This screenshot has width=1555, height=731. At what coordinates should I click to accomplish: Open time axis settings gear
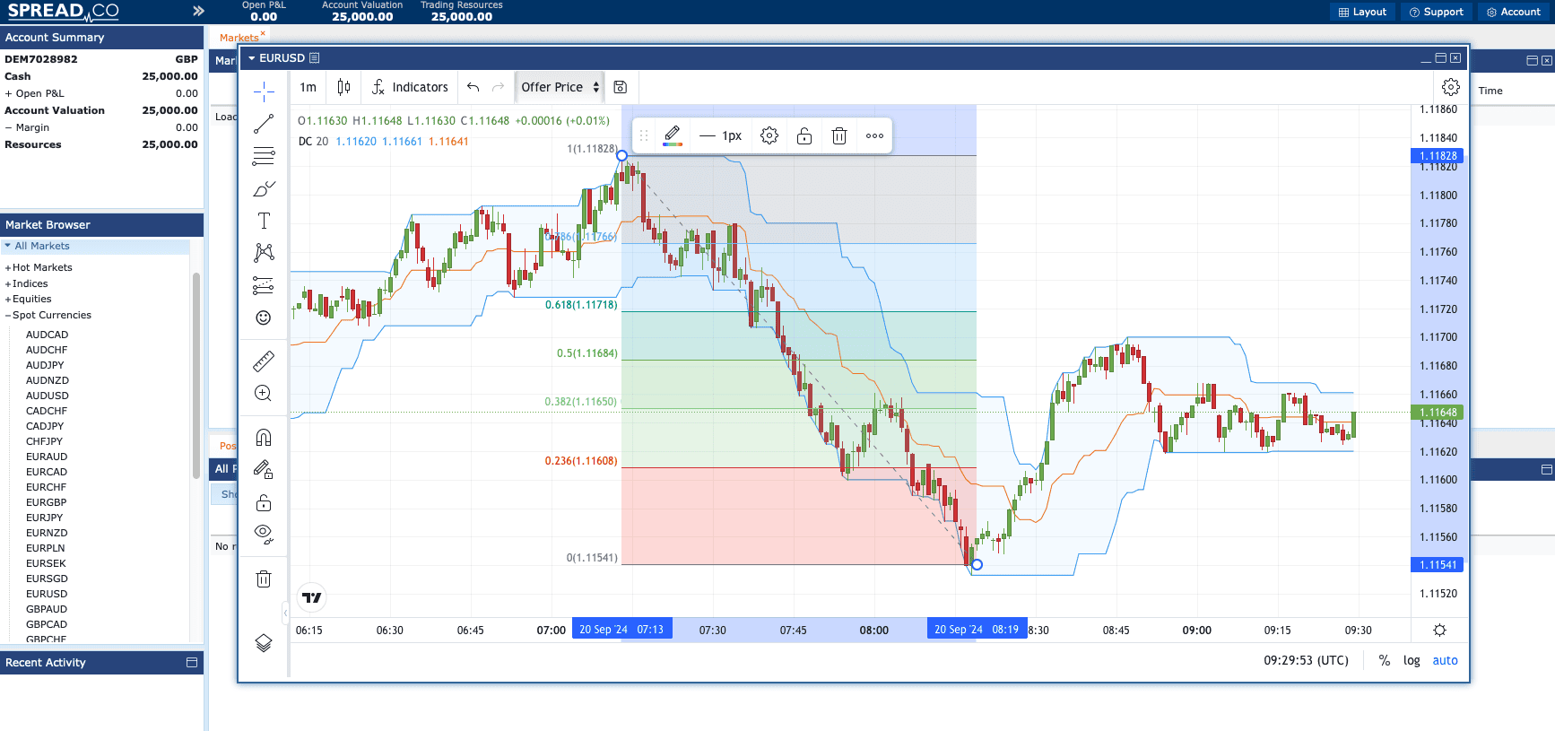click(x=1439, y=631)
